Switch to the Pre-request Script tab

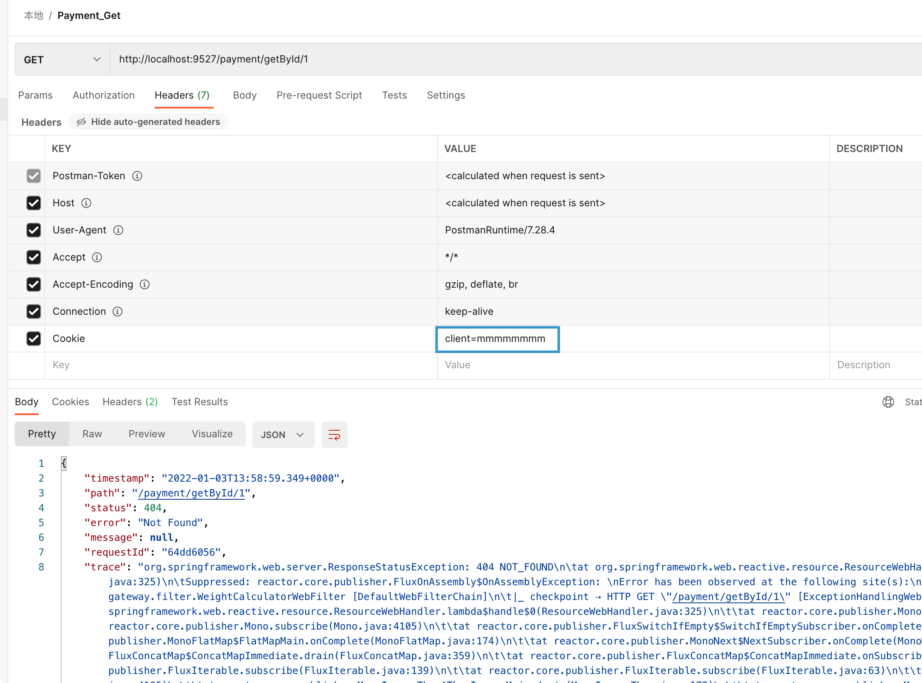(319, 95)
